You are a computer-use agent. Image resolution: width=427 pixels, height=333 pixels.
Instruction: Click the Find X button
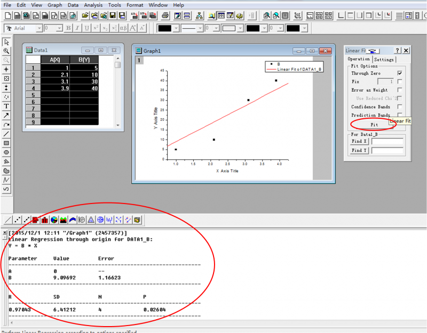pyautogui.click(x=359, y=141)
